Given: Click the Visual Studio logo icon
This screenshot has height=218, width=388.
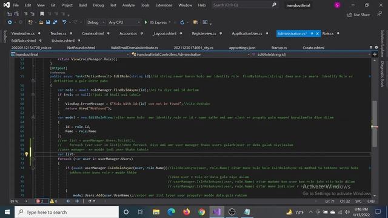Looking at the screenshot, I should [7, 5].
